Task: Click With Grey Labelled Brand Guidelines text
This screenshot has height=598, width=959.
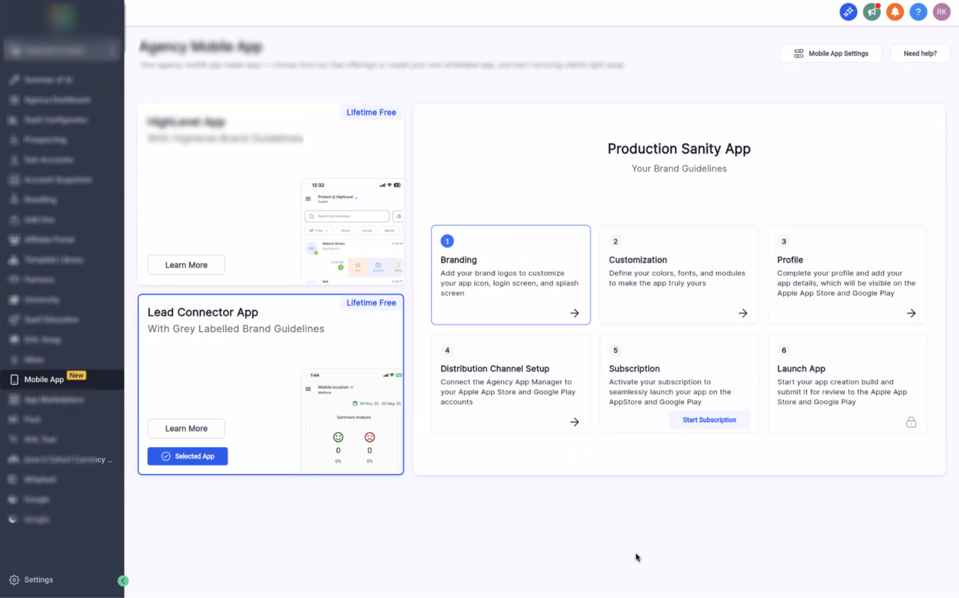Action: point(235,329)
